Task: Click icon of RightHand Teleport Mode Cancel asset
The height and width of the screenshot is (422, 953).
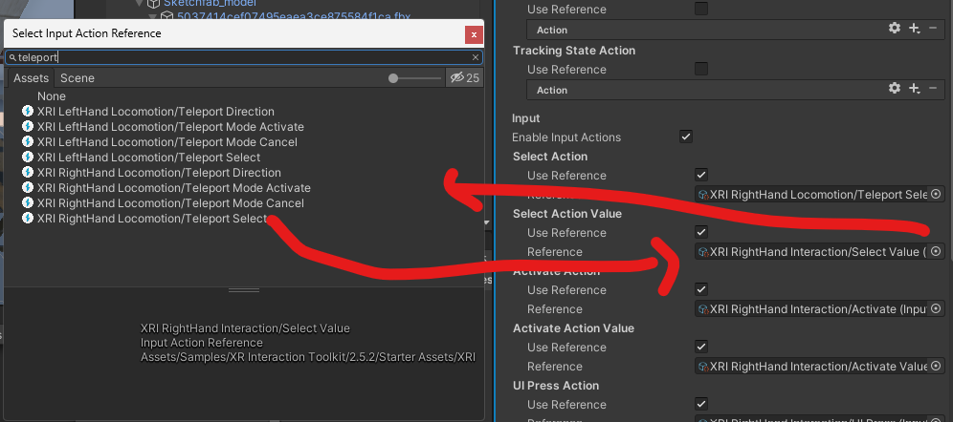Action: coord(28,201)
